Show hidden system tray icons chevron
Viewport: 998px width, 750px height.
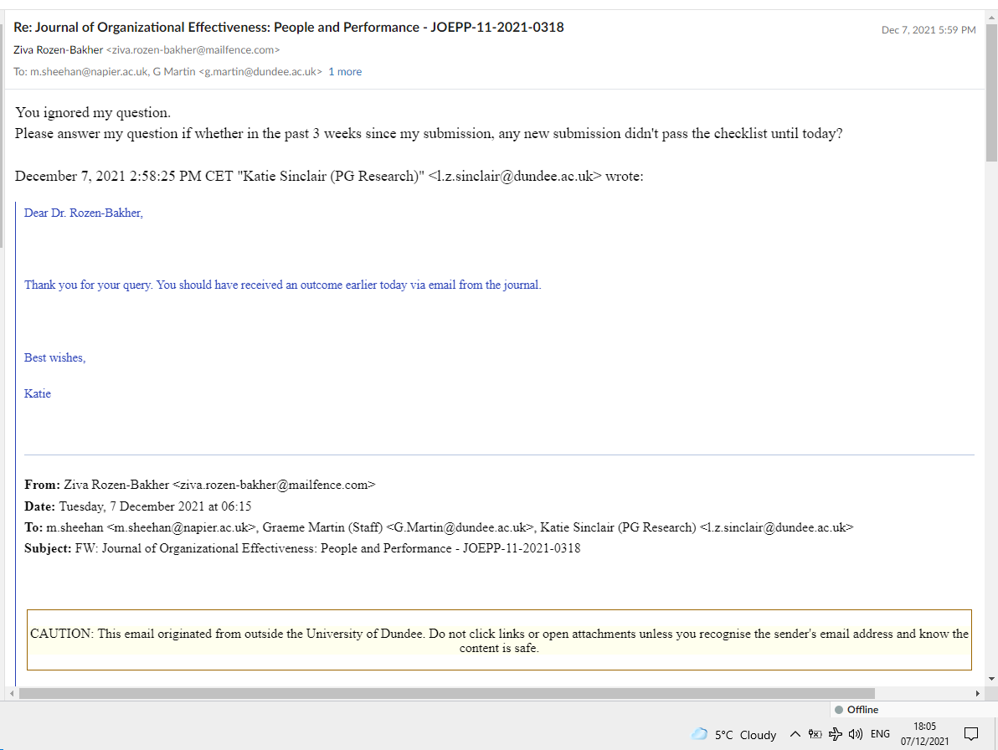point(795,734)
